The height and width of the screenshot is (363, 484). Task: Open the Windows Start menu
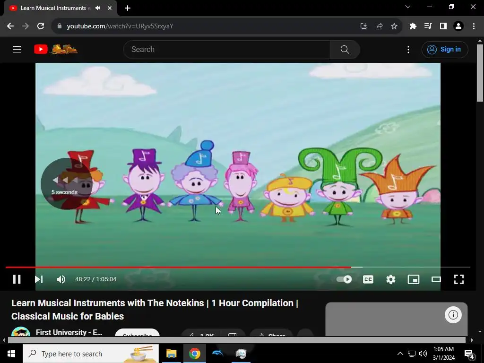pos(11,354)
